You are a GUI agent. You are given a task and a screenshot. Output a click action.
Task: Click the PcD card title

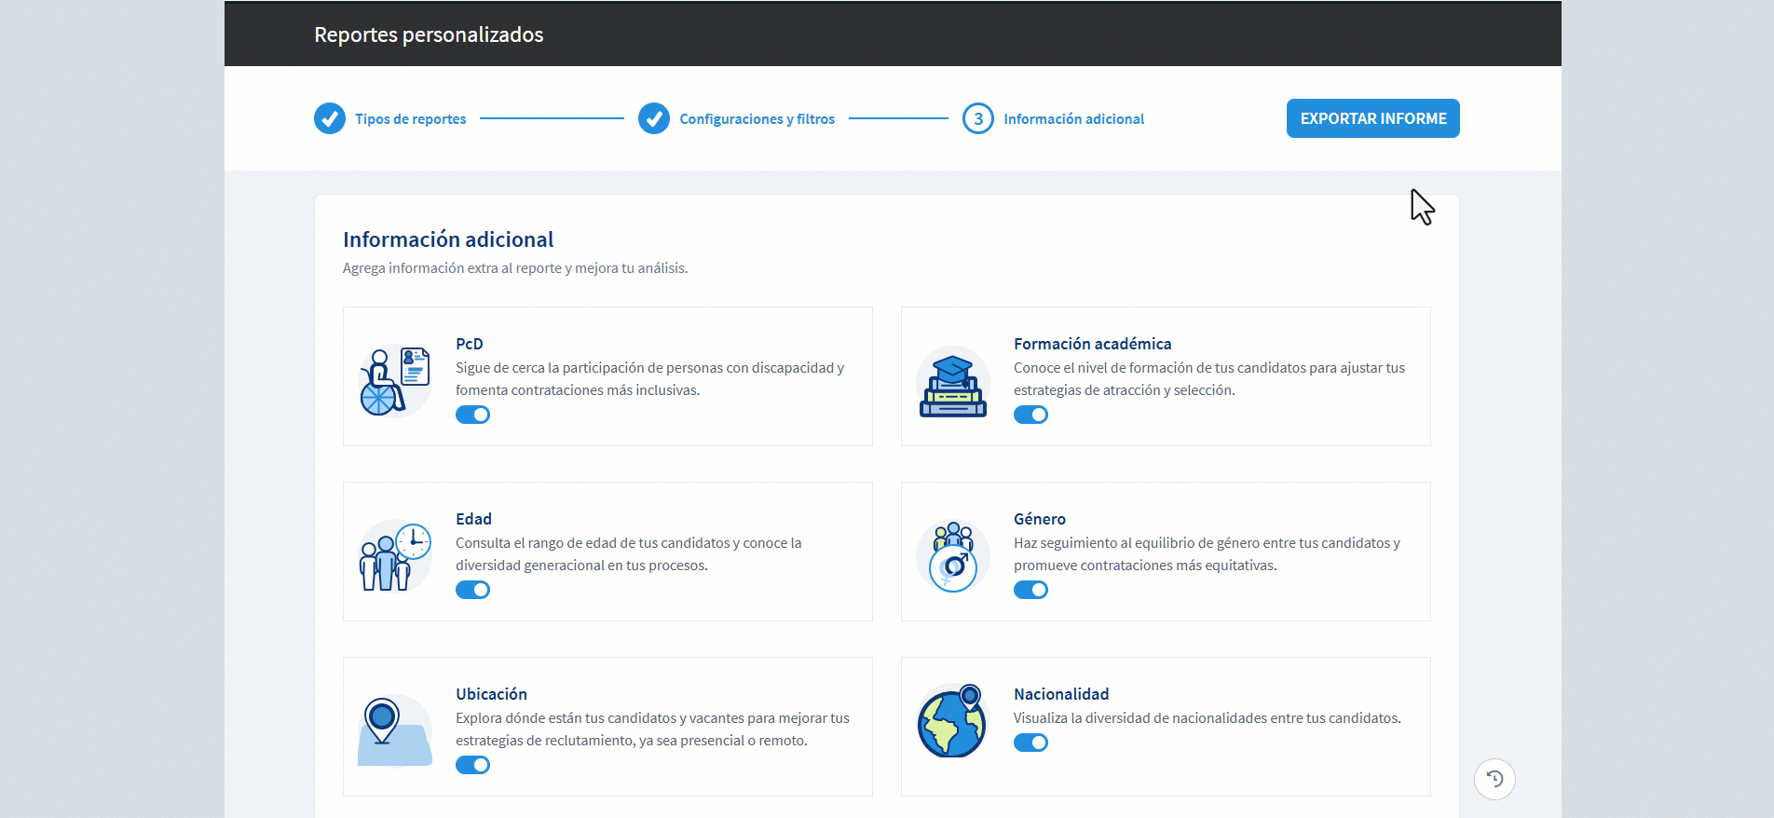coord(470,344)
